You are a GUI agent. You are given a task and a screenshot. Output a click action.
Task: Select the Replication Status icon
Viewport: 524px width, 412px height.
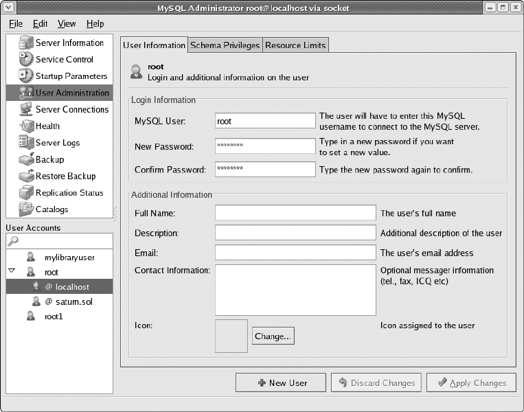[26, 192]
